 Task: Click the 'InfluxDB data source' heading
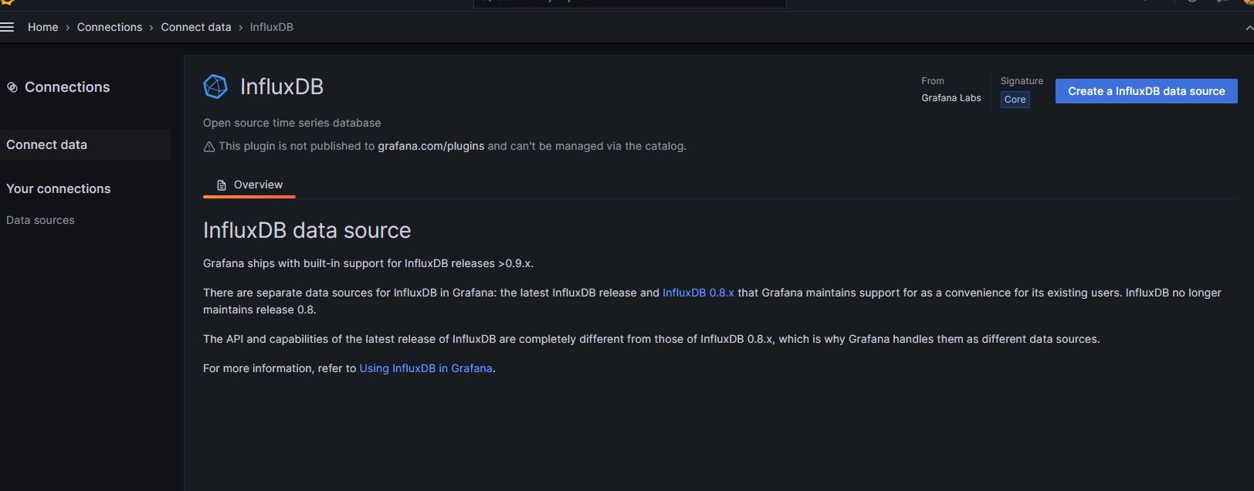point(307,230)
